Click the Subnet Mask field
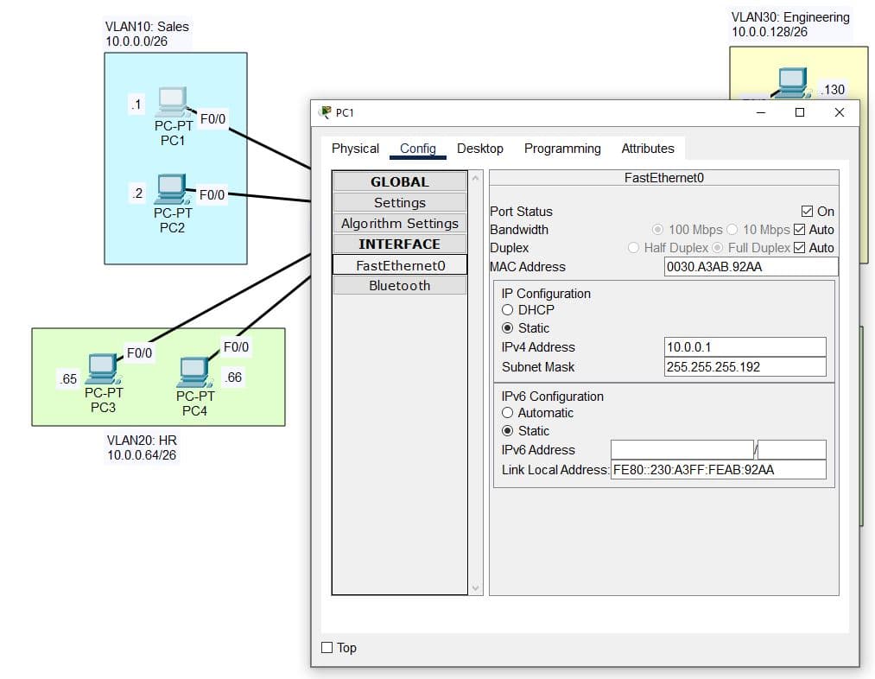 click(x=745, y=367)
